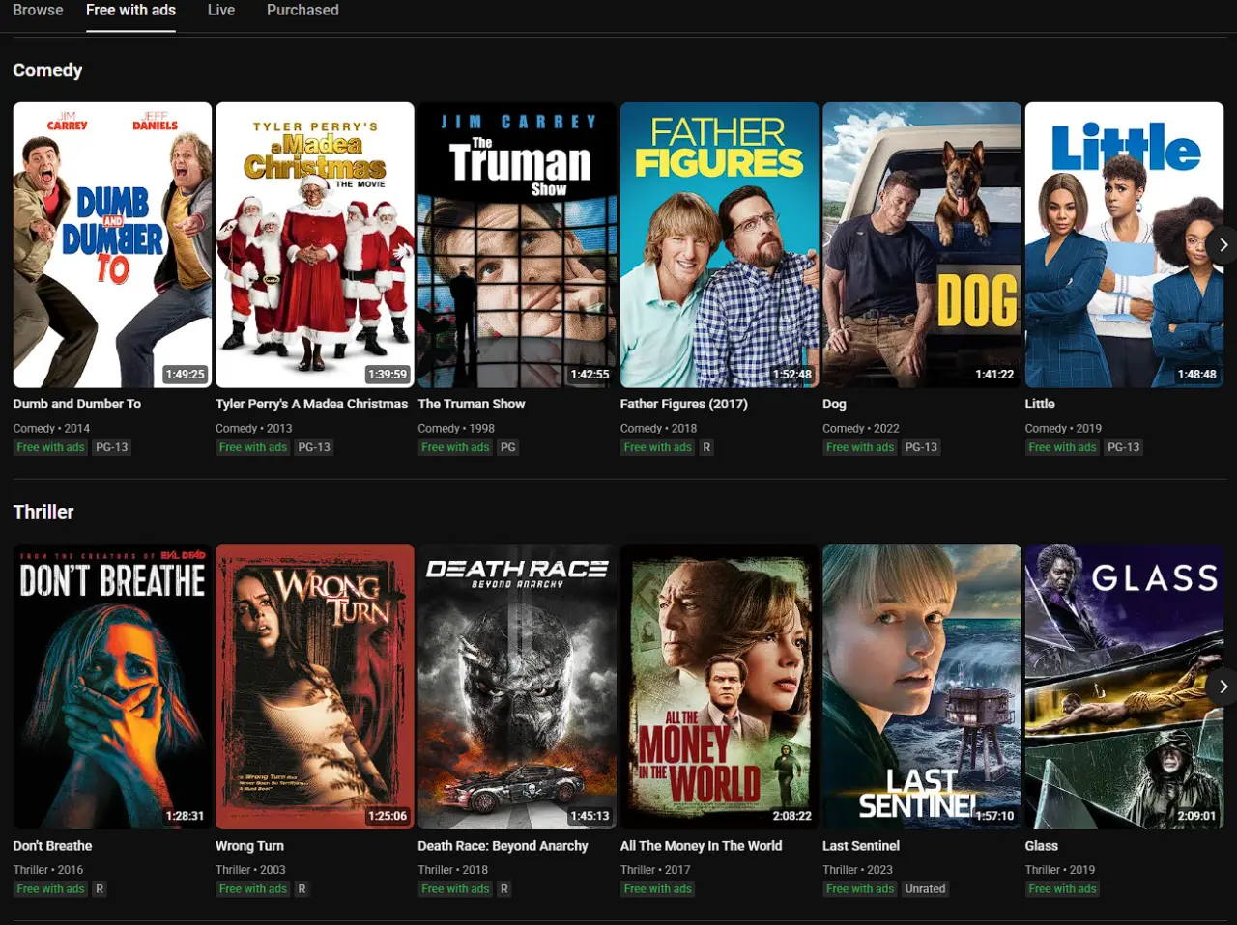Click the 1:41:22 duration on Dog
This screenshot has width=1237, height=925.
click(994, 374)
